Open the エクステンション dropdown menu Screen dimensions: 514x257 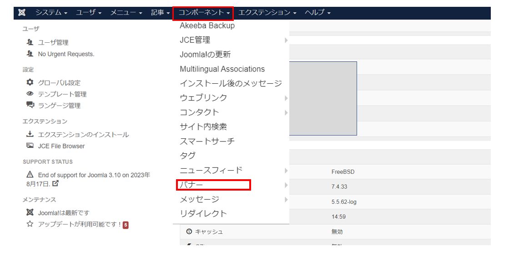(x=267, y=13)
